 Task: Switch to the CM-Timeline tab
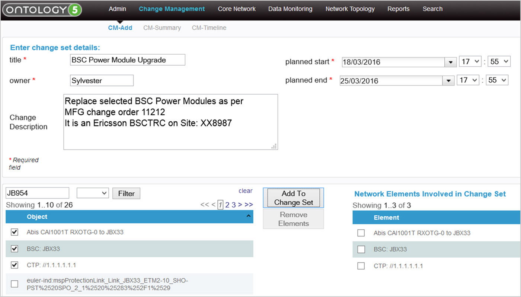209,28
